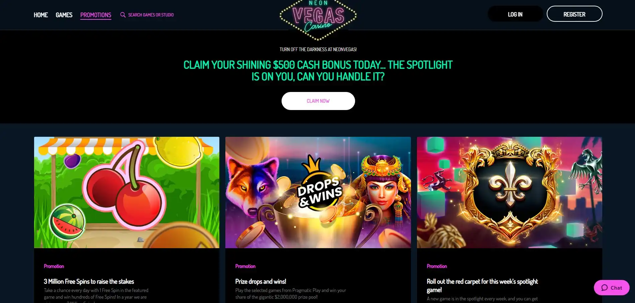This screenshot has width=635, height=303.
Task: Click Promotion label under cherry card
Action: click(54, 266)
